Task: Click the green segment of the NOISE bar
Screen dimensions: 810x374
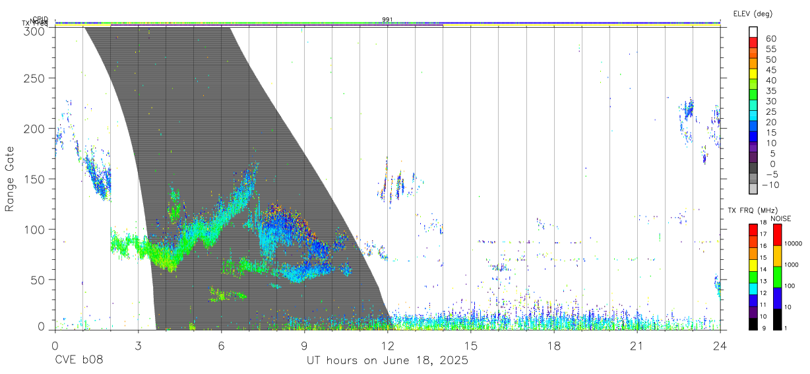Action: (777, 276)
